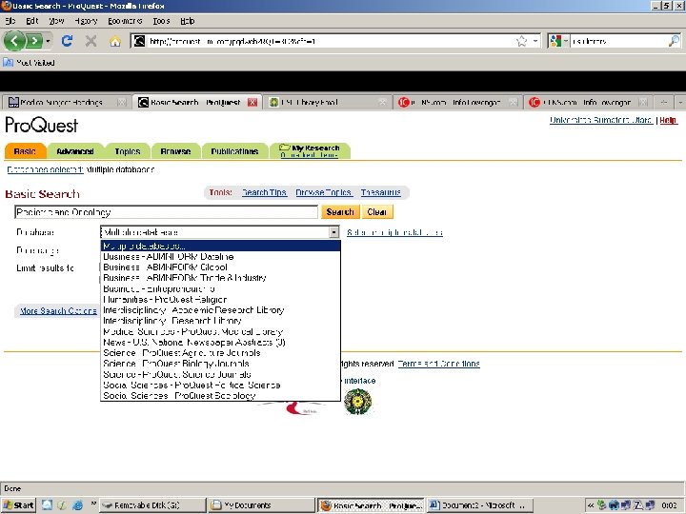Select the Basic search tab

(x=25, y=151)
